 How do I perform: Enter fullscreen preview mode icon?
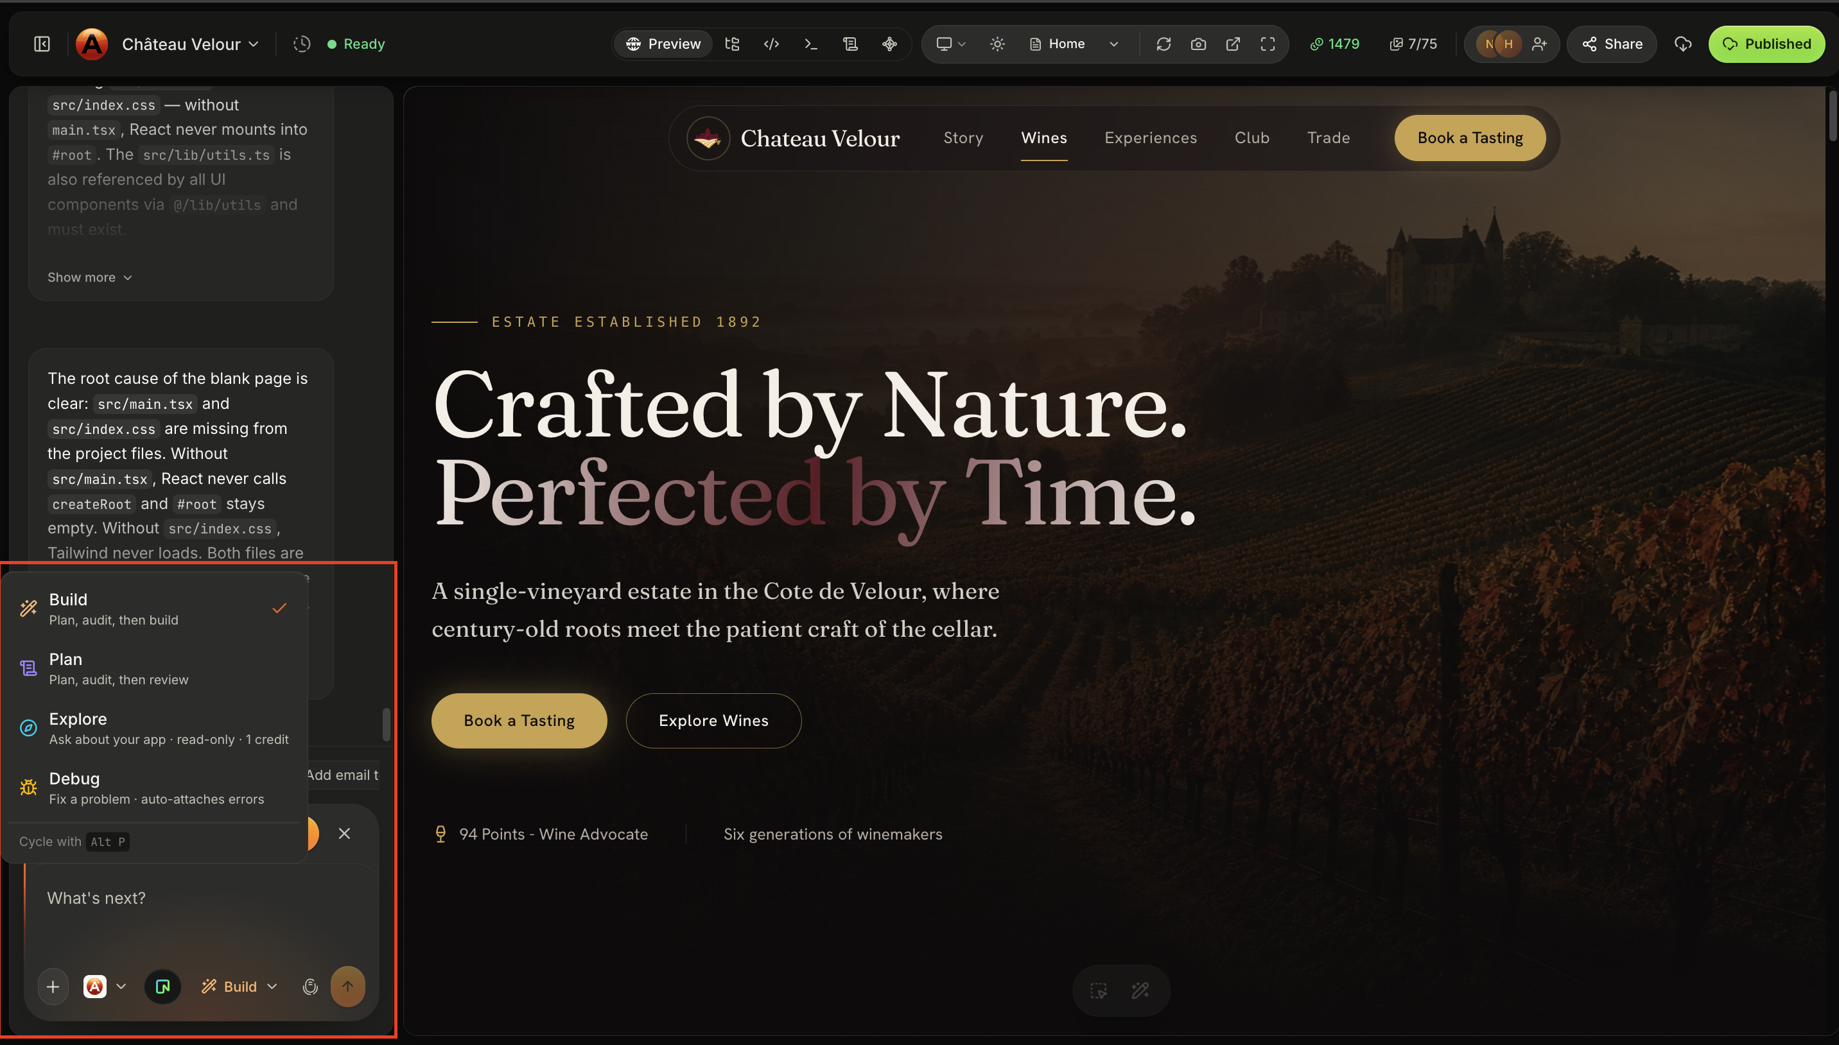[x=1268, y=44]
